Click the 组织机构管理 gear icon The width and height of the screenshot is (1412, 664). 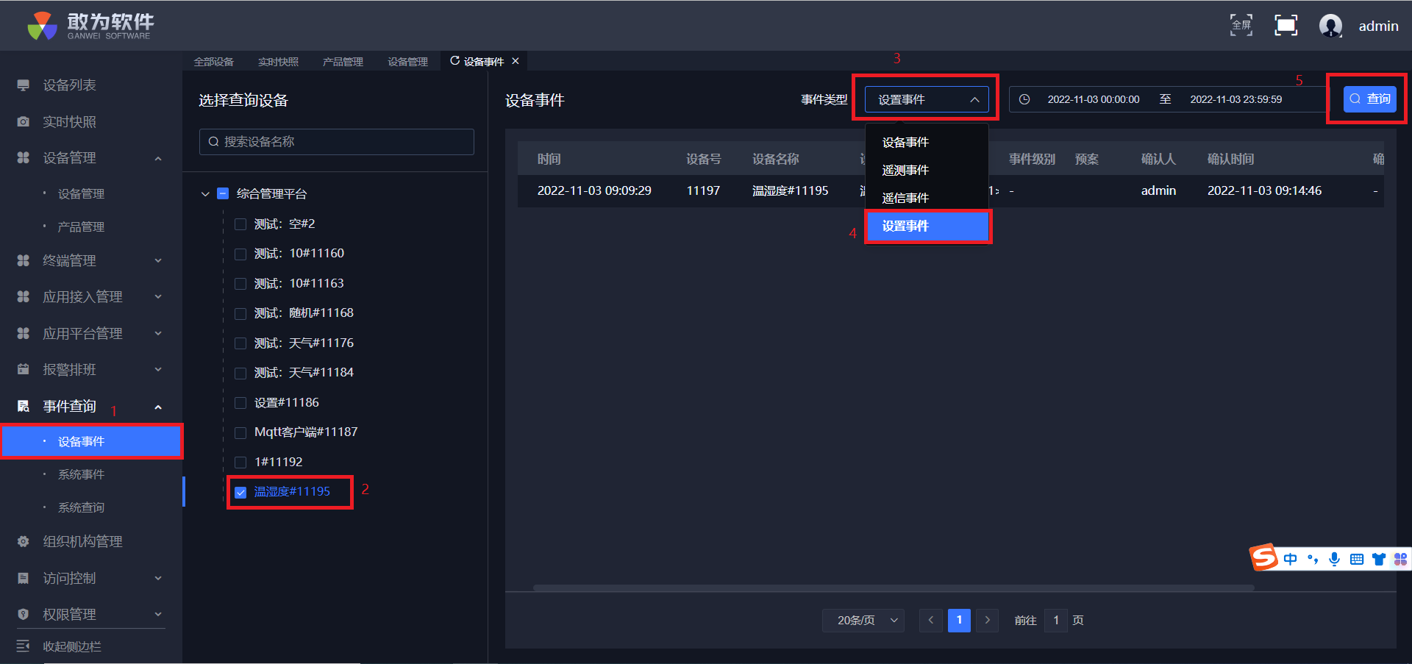pos(24,541)
